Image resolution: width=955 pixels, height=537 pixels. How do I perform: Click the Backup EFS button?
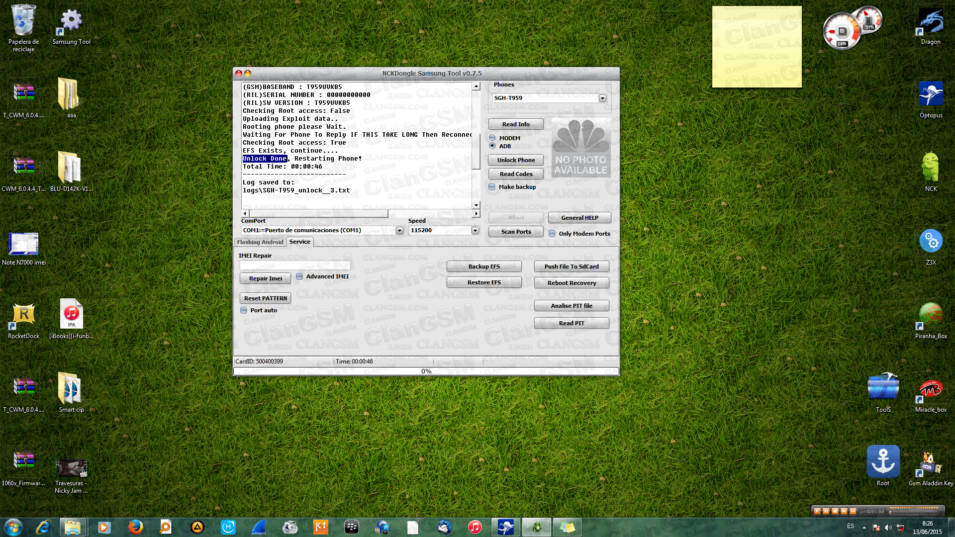click(x=484, y=267)
